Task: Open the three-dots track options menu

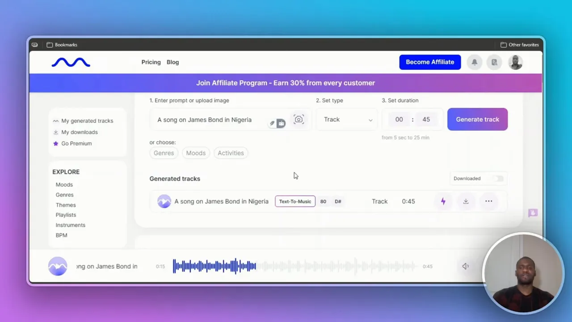Action: (x=488, y=201)
